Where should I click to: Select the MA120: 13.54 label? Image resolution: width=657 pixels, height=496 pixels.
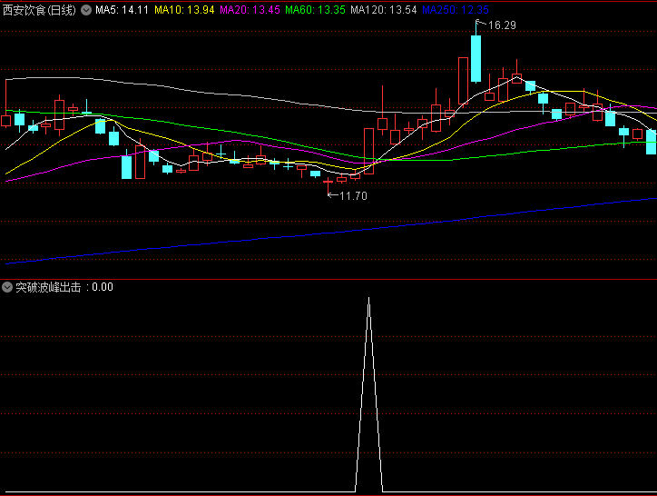(x=384, y=10)
